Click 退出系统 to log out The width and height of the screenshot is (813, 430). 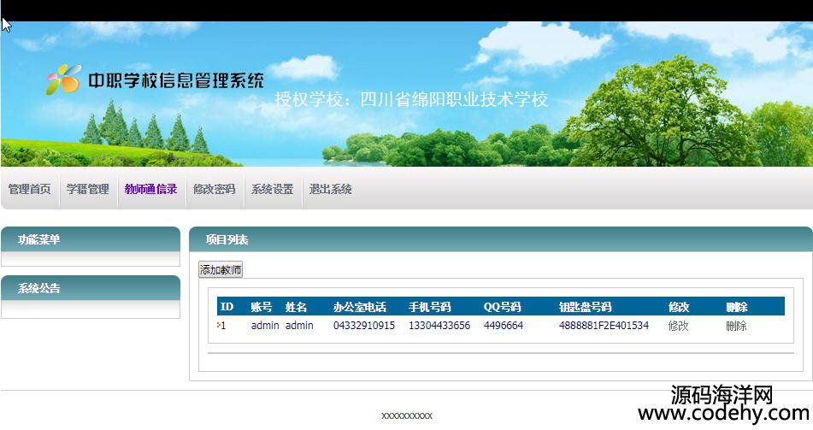click(x=330, y=189)
